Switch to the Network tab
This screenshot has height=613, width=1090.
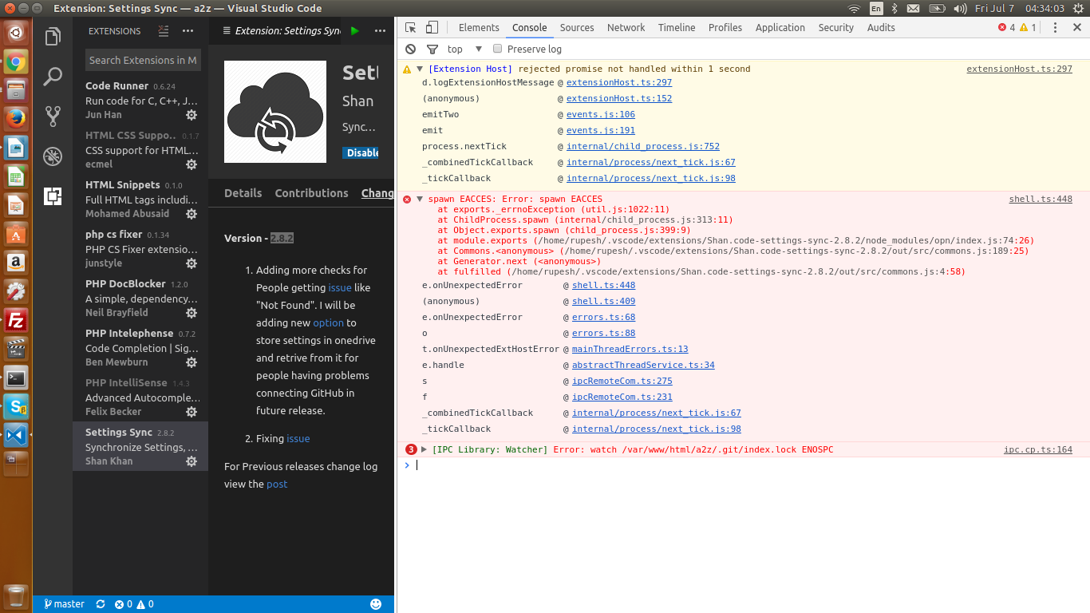pos(626,27)
